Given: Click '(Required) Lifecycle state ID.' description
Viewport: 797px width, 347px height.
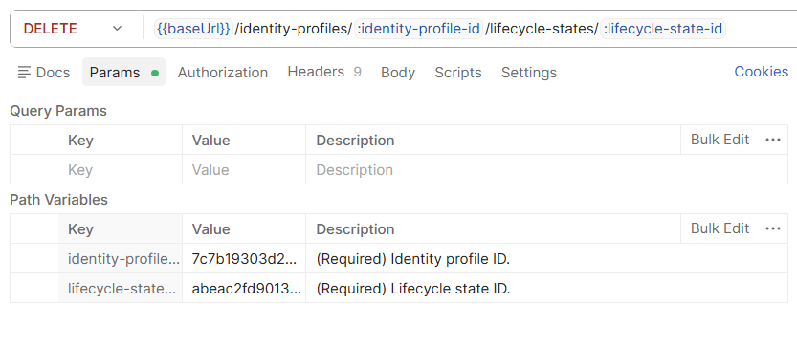Looking at the screenshot, I should (412, 289).
